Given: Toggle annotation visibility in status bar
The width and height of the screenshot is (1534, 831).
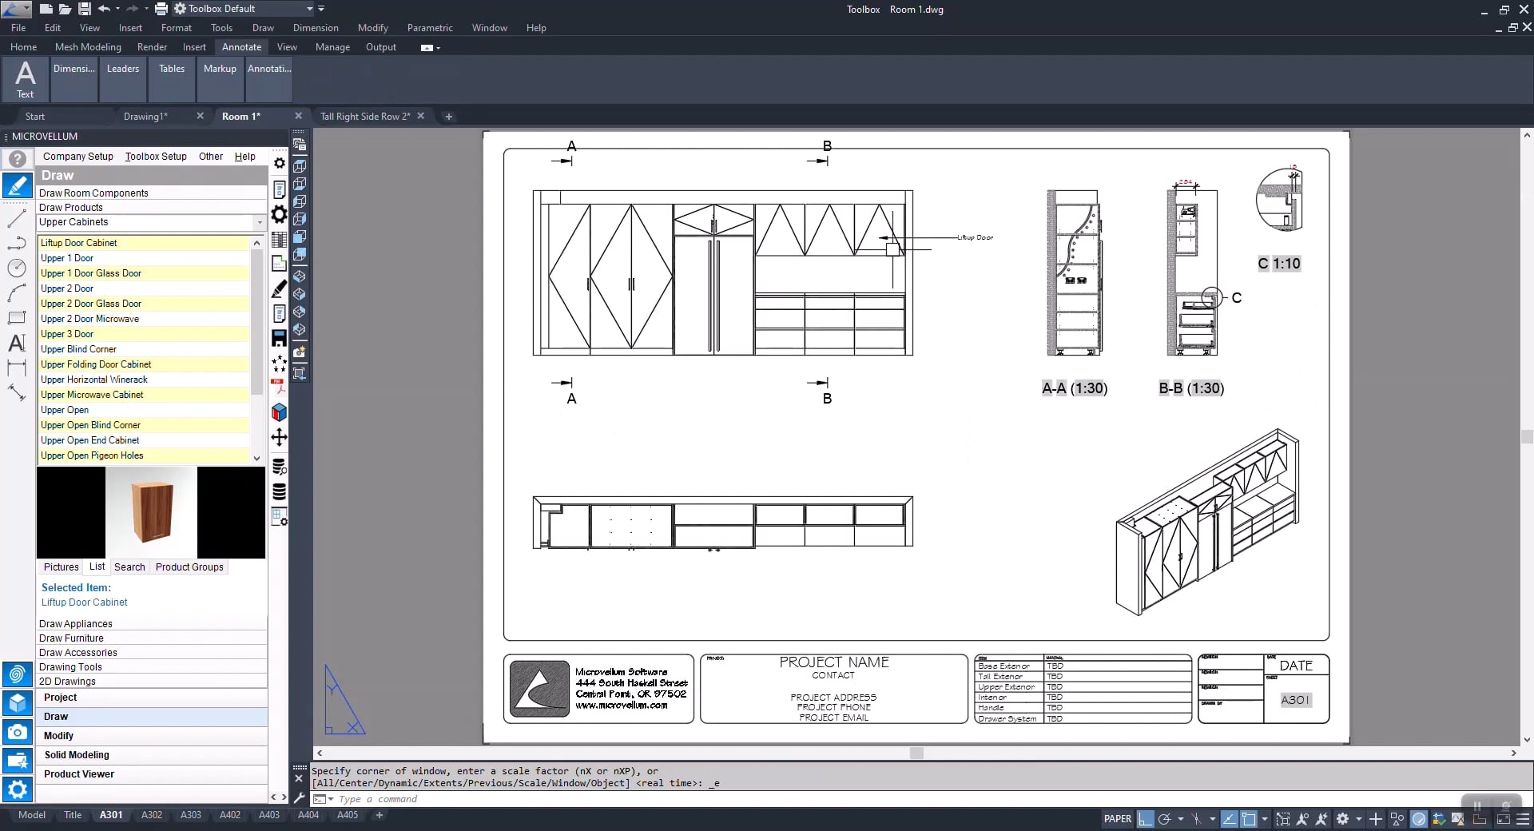Looking at the screenshot, I should click(1302, 818).
